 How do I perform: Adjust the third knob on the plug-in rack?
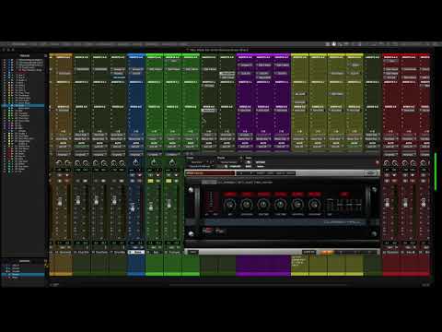click(x=263, y=204)
